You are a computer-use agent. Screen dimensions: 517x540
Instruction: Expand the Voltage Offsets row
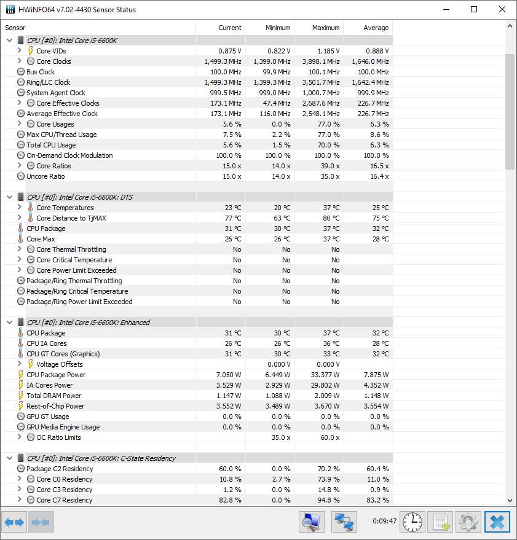tap(19, 364)
